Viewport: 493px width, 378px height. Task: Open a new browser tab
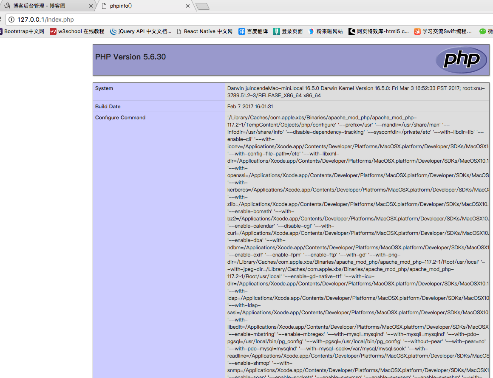(202, 6)
